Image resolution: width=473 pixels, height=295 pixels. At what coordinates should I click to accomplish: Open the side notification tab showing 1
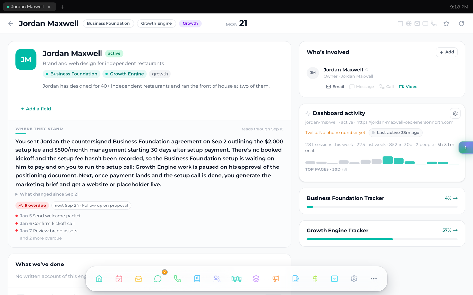(x=466, y=147)
